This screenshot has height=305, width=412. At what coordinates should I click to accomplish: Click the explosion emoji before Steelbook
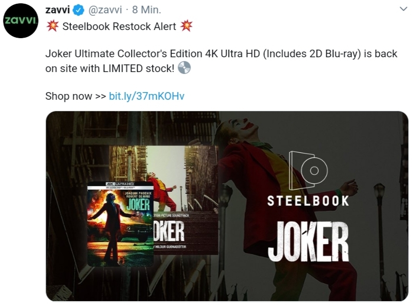click(x=52, y=26)
